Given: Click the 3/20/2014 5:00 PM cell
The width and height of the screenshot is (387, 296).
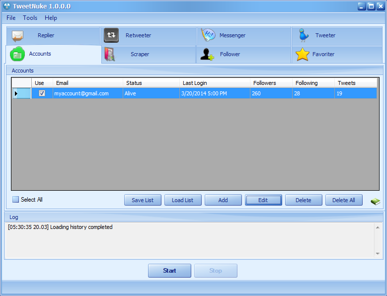Looking at the screenshot, I should pyautogui.click(x=215, y=93).
